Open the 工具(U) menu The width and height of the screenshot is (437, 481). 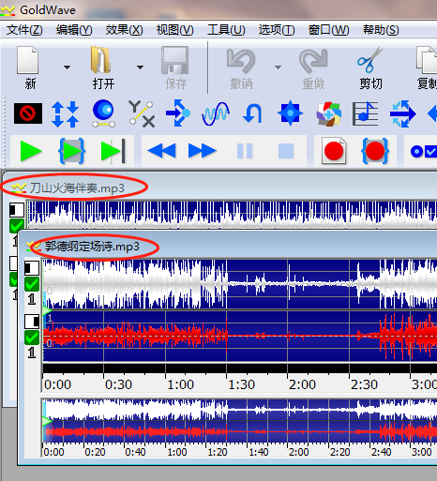pyautogui.click(x=226, y=30)
